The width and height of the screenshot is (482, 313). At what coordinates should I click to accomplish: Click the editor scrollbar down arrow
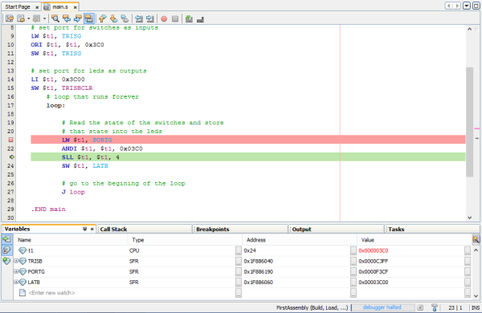tap(469, 217)
